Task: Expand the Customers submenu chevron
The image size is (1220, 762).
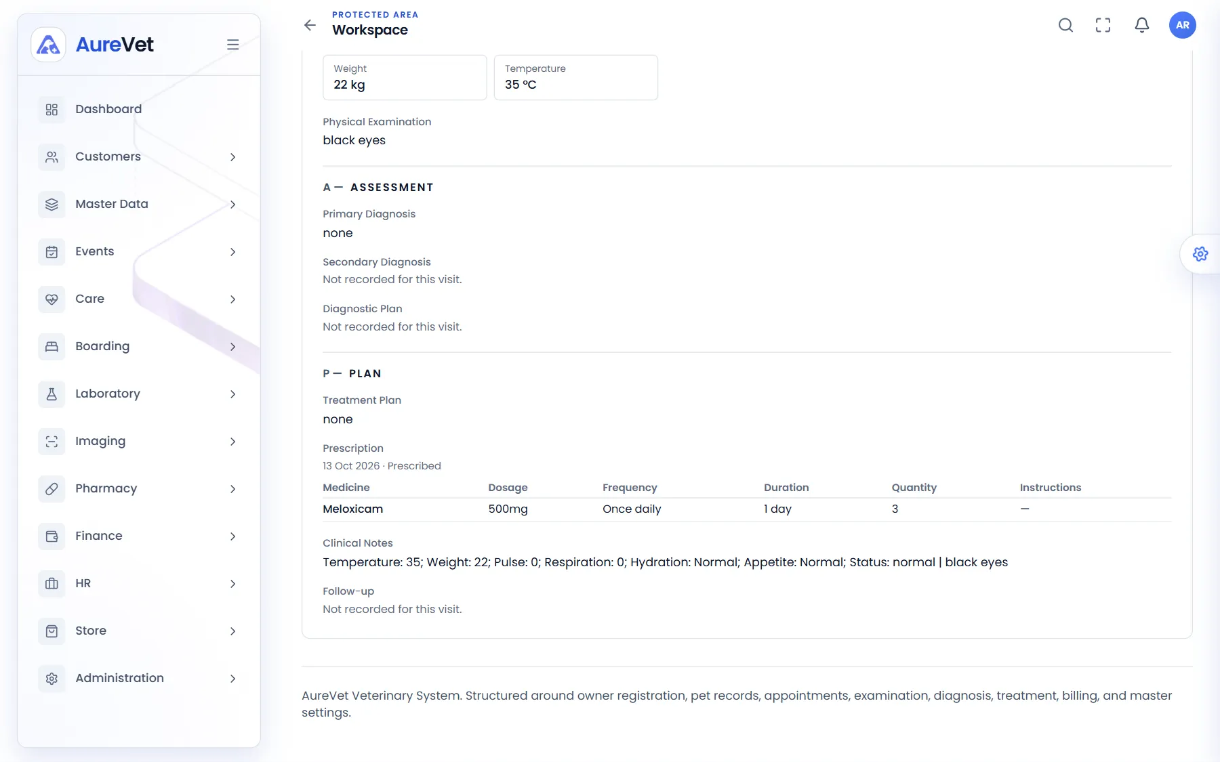Action: (232, 157)
